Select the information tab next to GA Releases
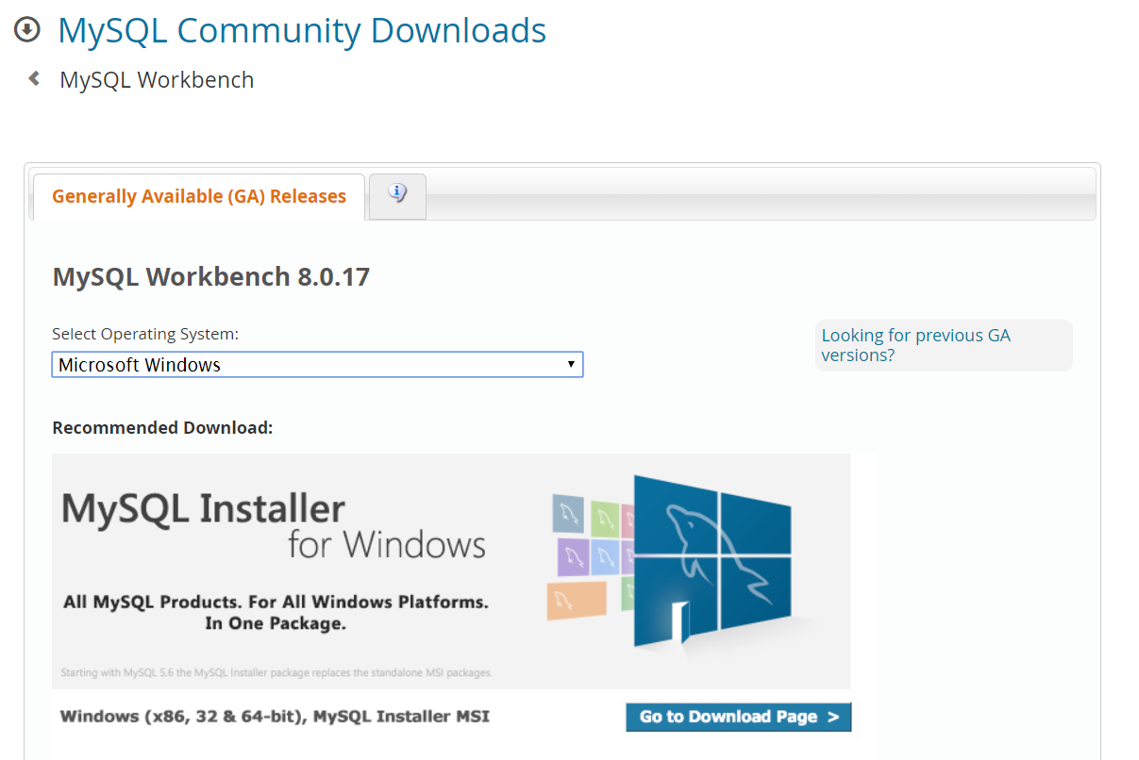The height and width of the screenshot is (760, 1139). click(396, 193)
